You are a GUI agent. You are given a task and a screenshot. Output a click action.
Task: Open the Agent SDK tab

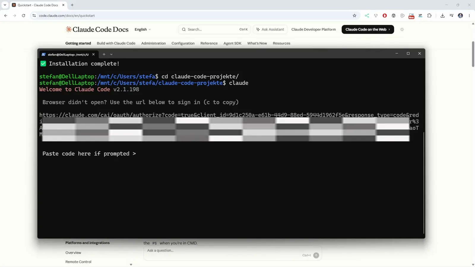coord(232,43)
